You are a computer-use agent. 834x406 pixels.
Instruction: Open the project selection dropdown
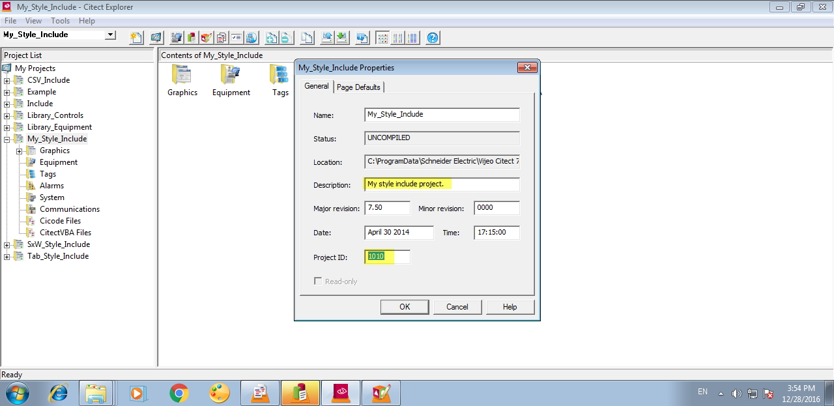[109, 35]
